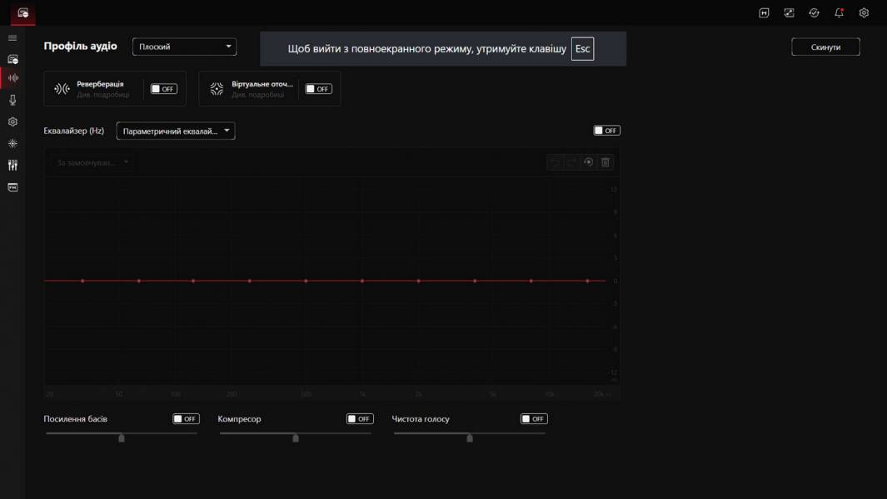The image size is (887, 499).
Task: Click the update check icon with checkmark
Action: point(814,13)
